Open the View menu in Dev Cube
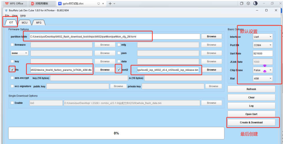Screen dimensions: 283x144 15,15
